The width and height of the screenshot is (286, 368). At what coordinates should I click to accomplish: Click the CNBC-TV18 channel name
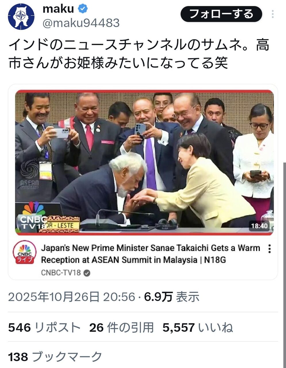point(61,273)
